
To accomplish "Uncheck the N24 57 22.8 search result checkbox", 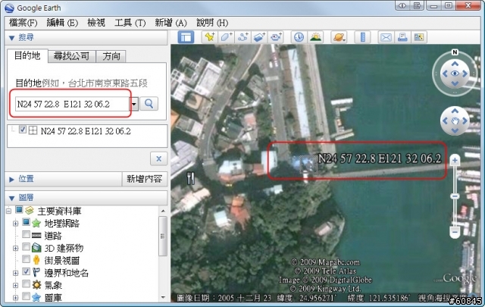I will click(x=22, y=130).
